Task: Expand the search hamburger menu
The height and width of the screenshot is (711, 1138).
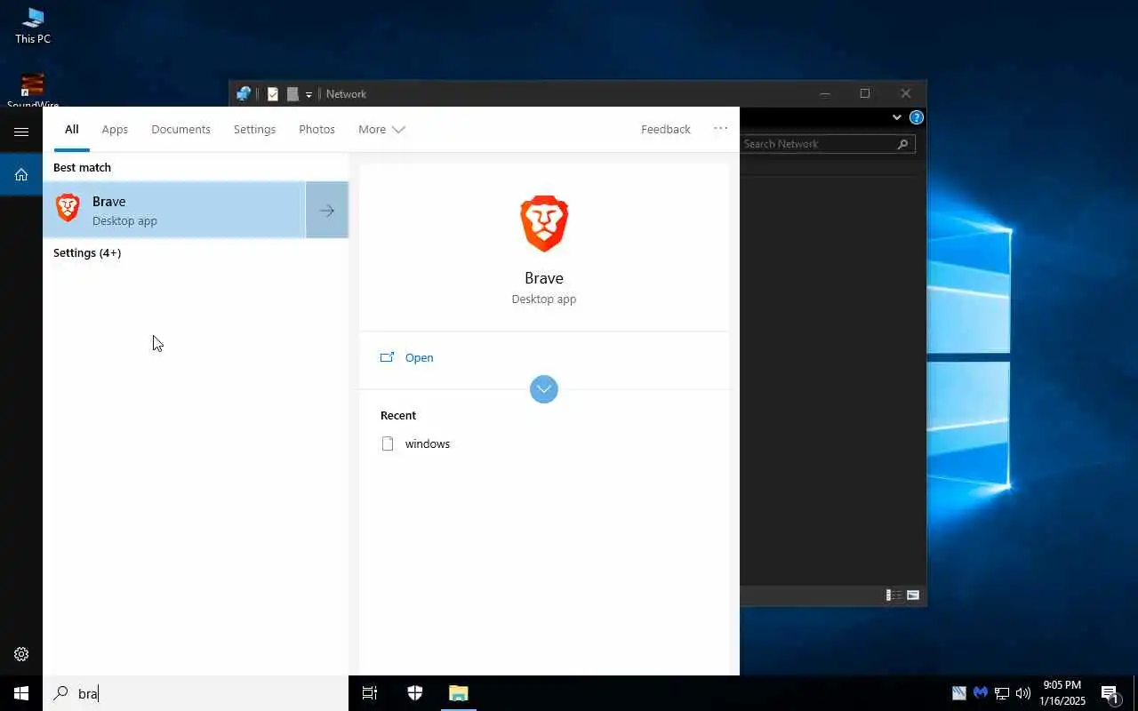Action: coord(21,132)
